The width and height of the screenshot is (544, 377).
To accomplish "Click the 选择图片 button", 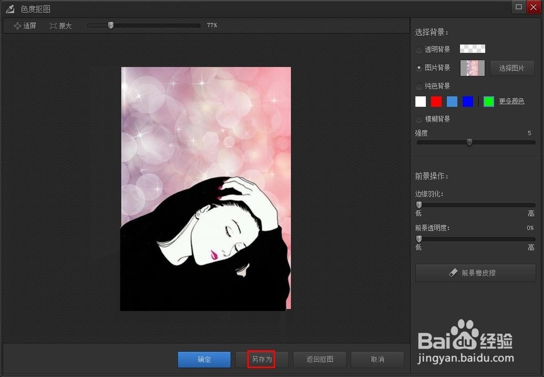I will [x=512, y=68].
